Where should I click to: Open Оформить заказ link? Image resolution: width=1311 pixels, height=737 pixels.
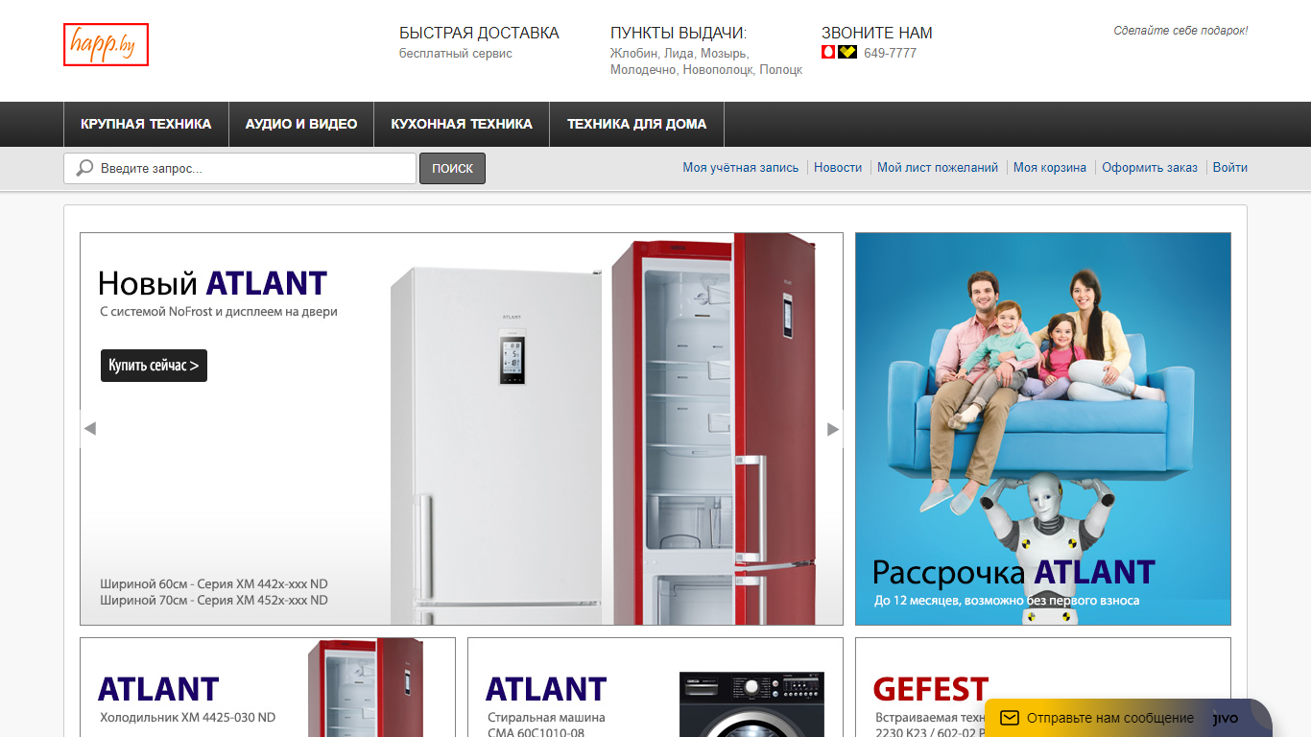click(x=1150, y=167)
